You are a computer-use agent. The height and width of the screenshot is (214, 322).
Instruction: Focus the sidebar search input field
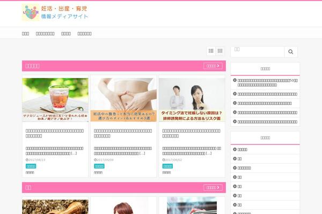(x=258, y=52)
